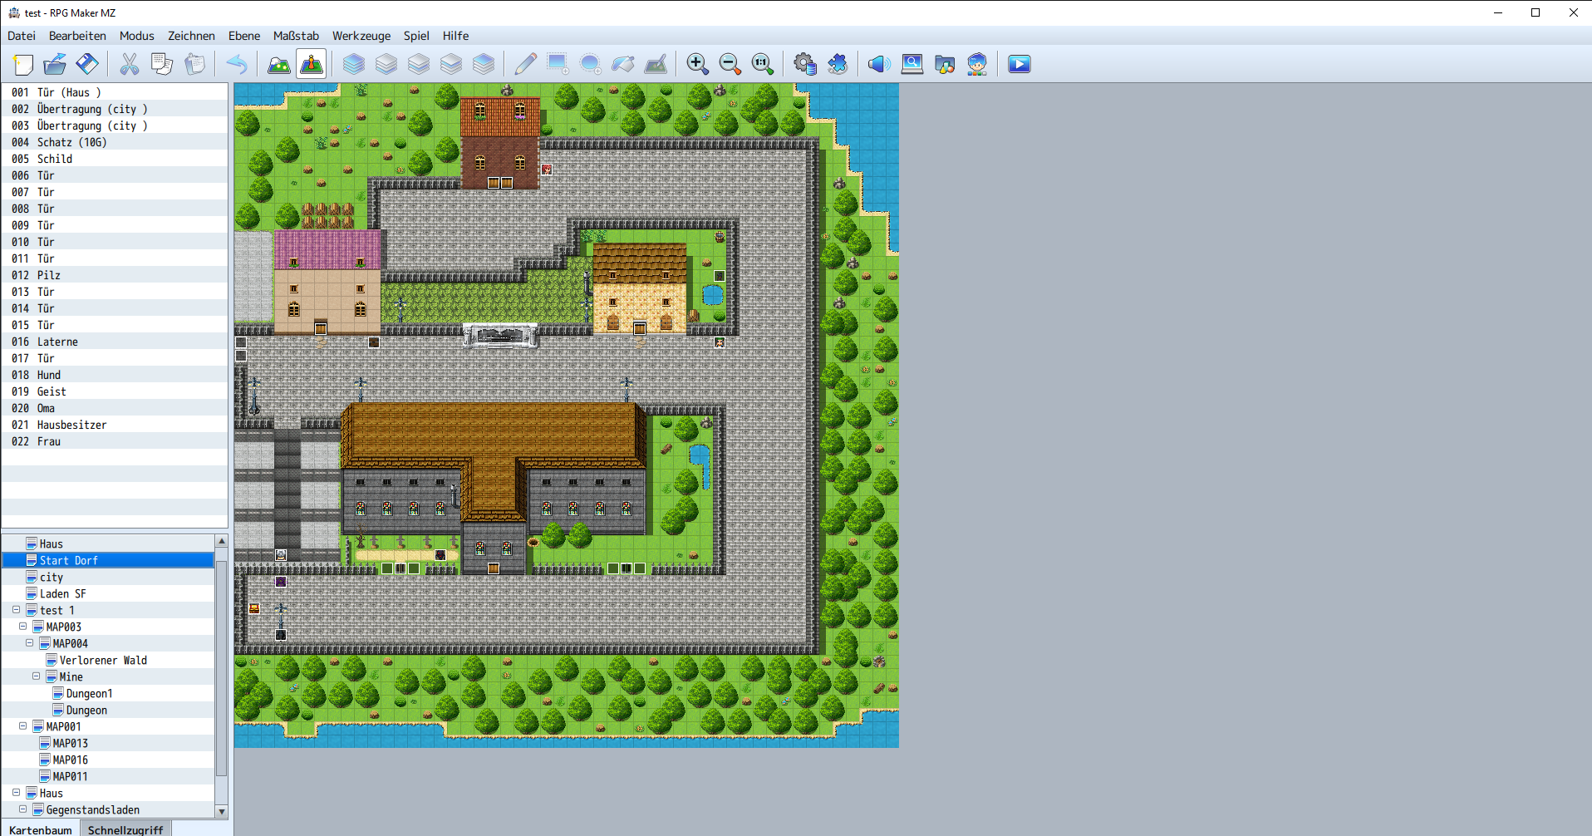
Task: Start the Playtest with the play icon
Action: (x=1019, y=64)
